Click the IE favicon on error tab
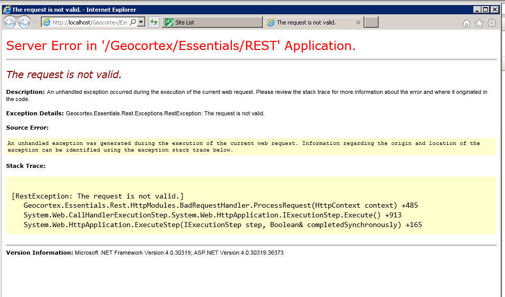505x297 pixels. [271, 22]
